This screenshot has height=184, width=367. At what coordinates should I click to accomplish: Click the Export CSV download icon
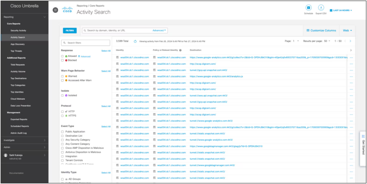coord(321,8)
